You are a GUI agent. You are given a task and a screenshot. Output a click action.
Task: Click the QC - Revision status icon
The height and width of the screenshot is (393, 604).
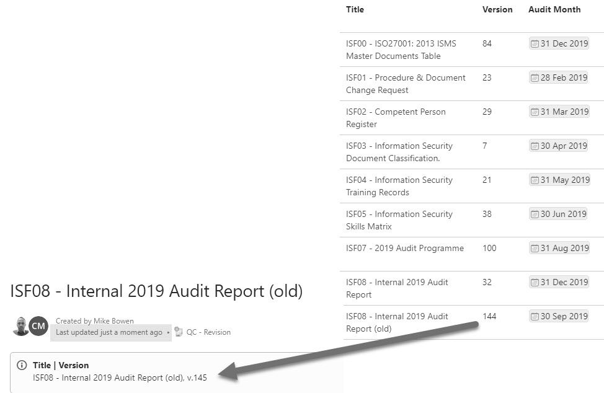point(179,332)
